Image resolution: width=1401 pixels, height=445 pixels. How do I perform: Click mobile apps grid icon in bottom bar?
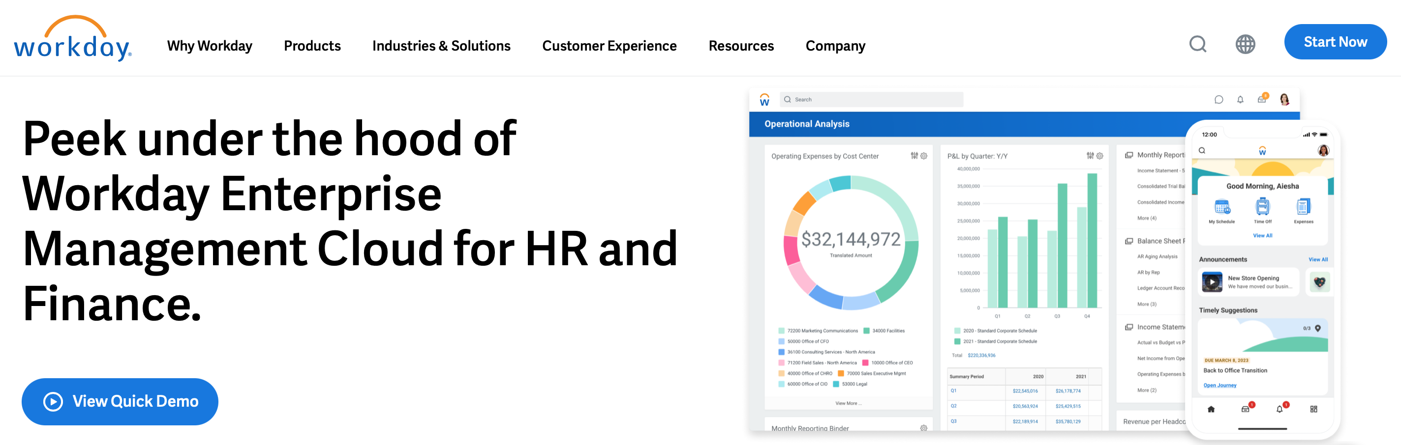[x=1313, y=409]
